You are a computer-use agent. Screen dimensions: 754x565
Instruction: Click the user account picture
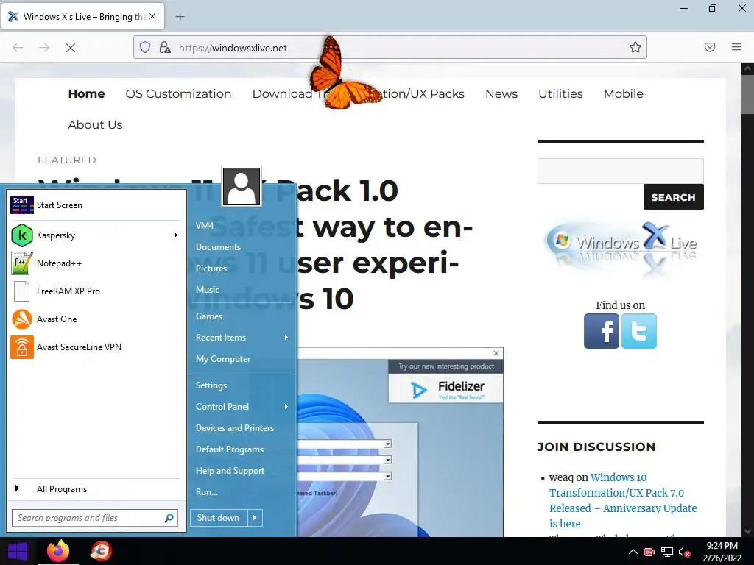click(x=242, y=186)
